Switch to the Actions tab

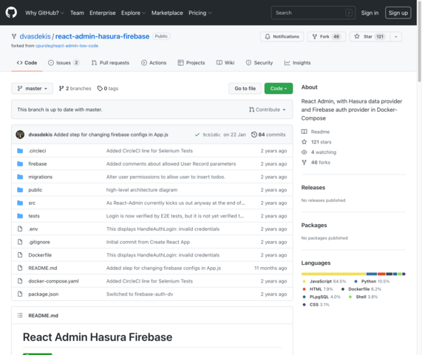(x=154, y=63)
